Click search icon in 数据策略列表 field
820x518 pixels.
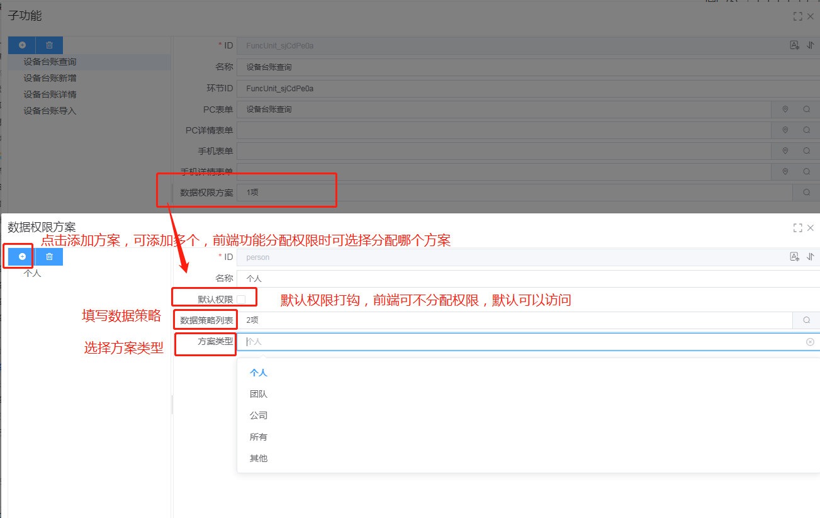click(806, 320)
